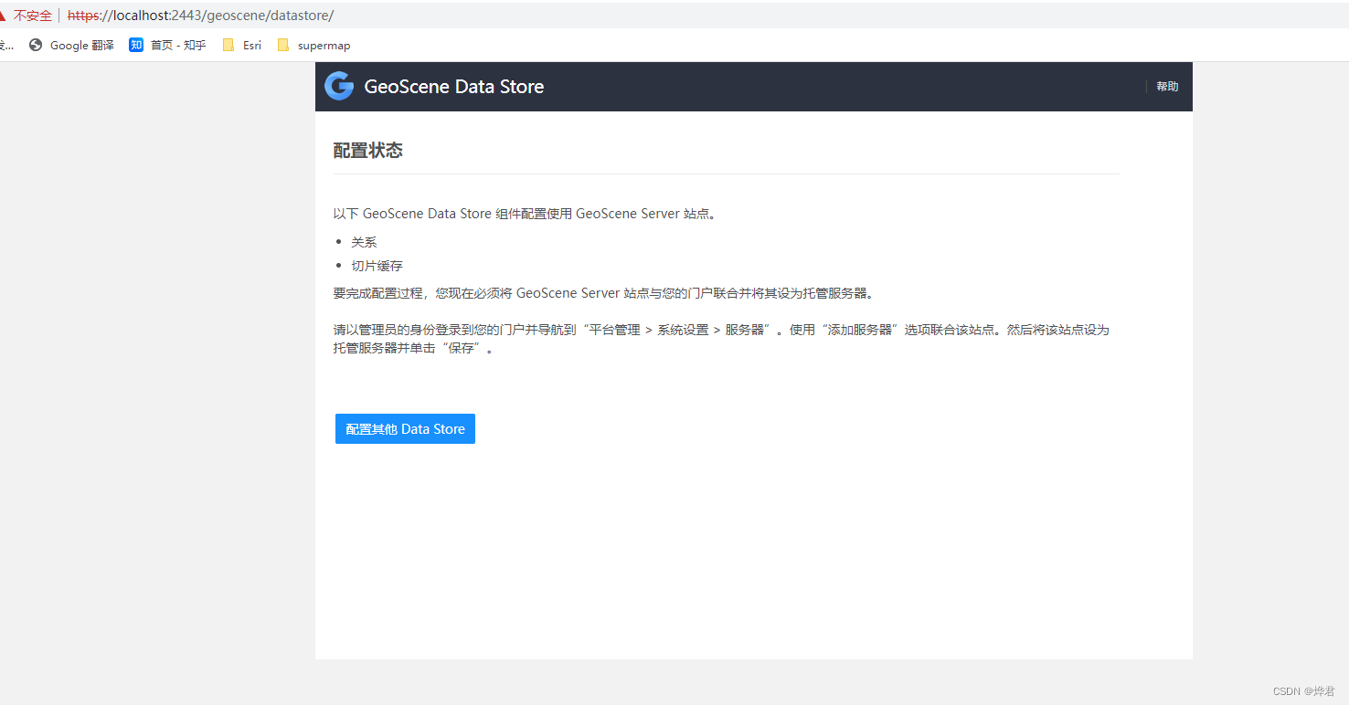
Task: Click the 不安全 security label
Action: pyautogui.click(x=33, y=16)
